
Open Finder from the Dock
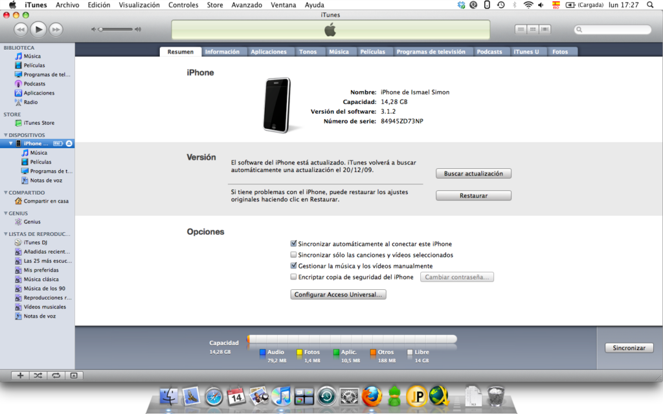click(x=169, y=397)
